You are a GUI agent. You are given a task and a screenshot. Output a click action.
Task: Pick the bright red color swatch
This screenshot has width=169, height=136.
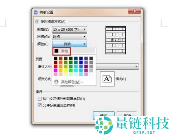point(55,66)
